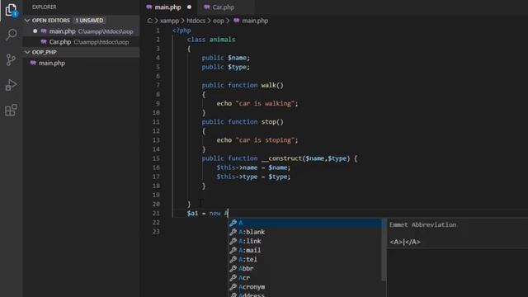
Task: Choose the 'A' Emmet suggestion
Action: coord(305,223)
